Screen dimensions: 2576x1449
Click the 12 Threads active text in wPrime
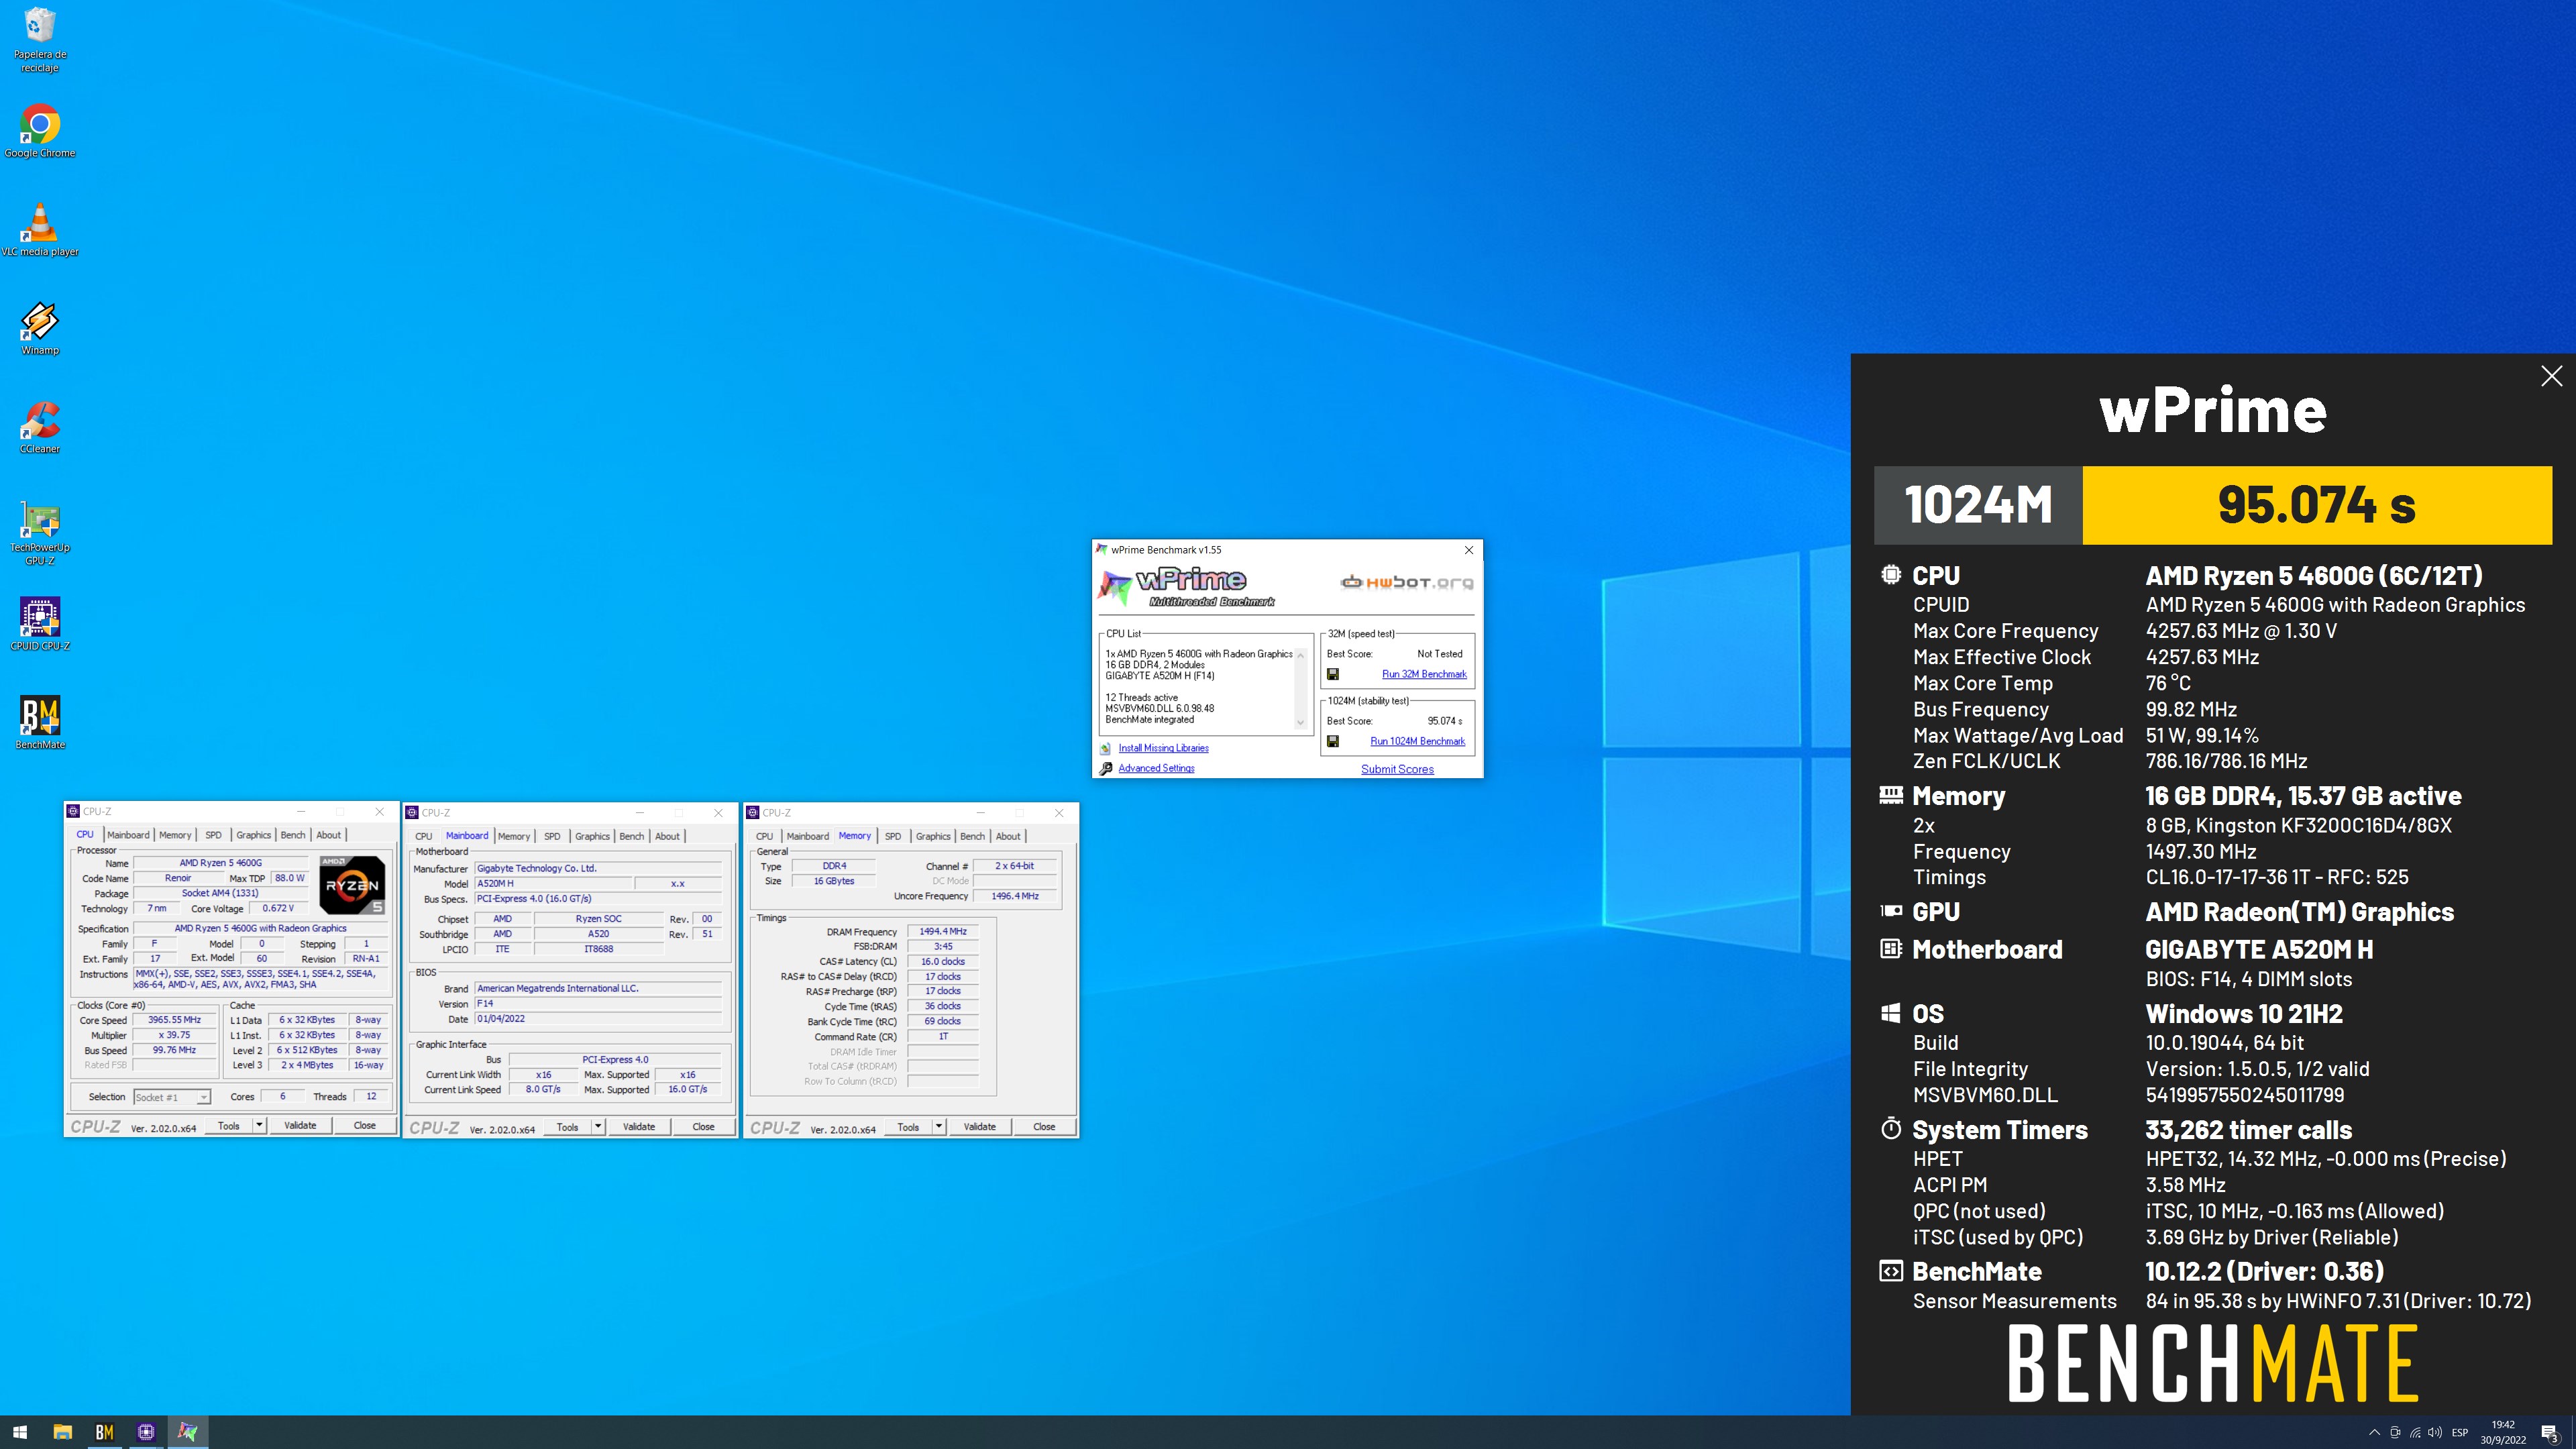[1141, 697]
